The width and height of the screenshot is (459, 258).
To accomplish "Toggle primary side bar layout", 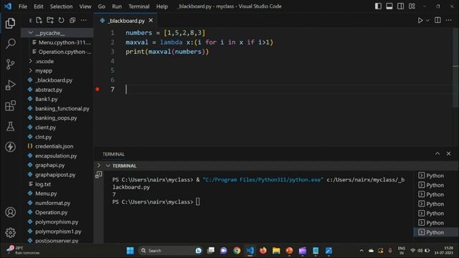I will (378, 6).
